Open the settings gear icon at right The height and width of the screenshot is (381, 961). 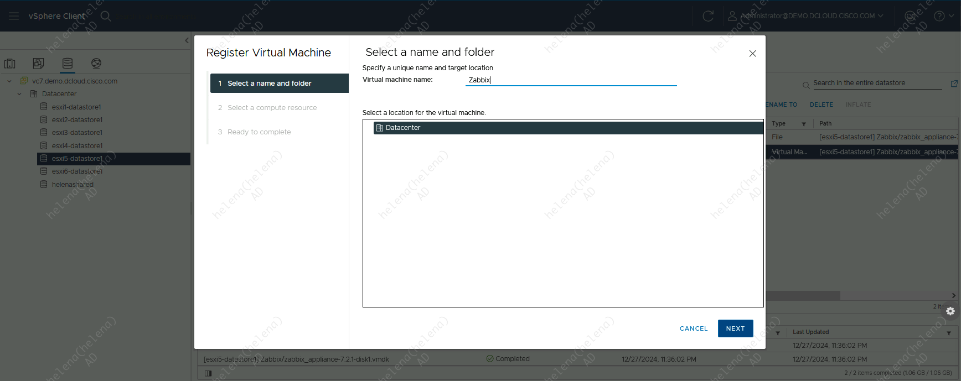(x=950, y=311)
